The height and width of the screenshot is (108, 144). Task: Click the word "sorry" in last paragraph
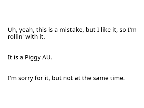25,78
